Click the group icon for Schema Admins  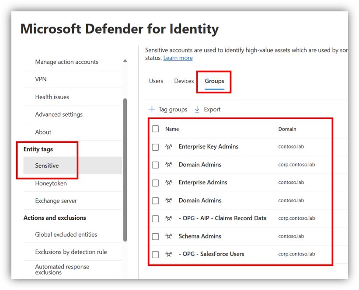coord(169,236)
